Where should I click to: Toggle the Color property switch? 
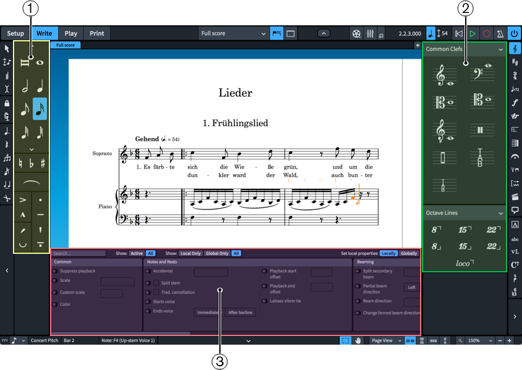point(55,304)
